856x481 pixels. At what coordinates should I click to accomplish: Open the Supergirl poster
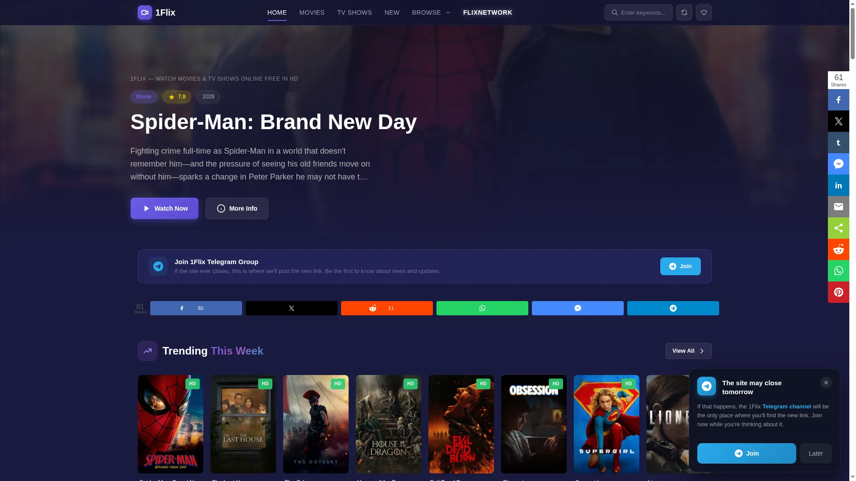pyautogui.click(x=606, y=424)
